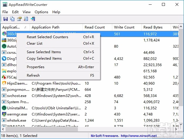Open the Edit menu
The height and width of the screenshot is (139, 184).
[15, 12]
